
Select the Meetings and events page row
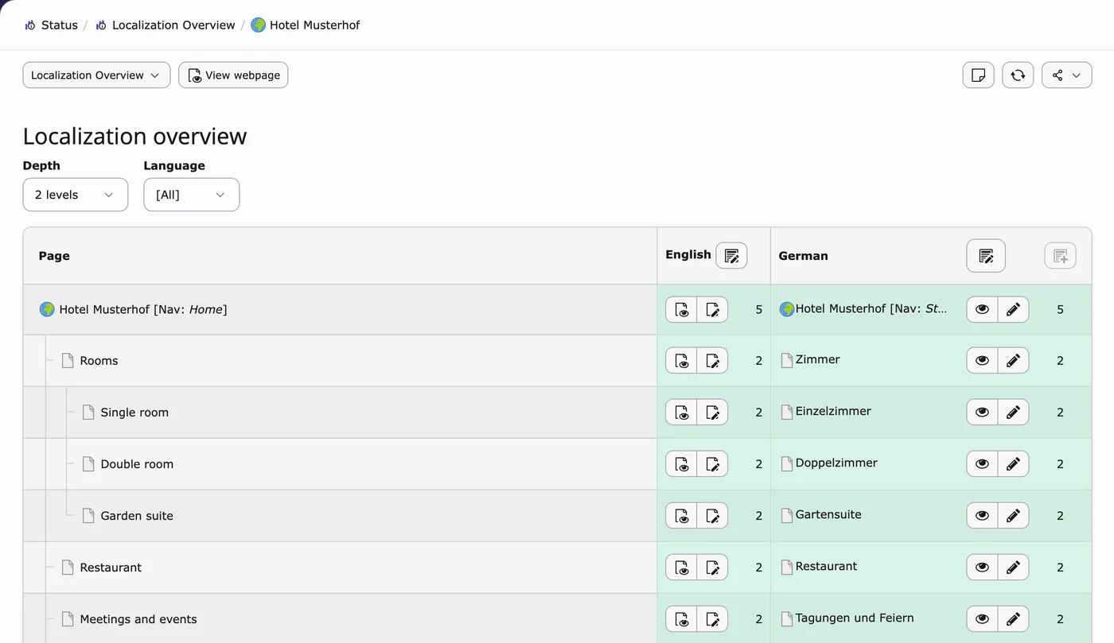pos(340,619)
